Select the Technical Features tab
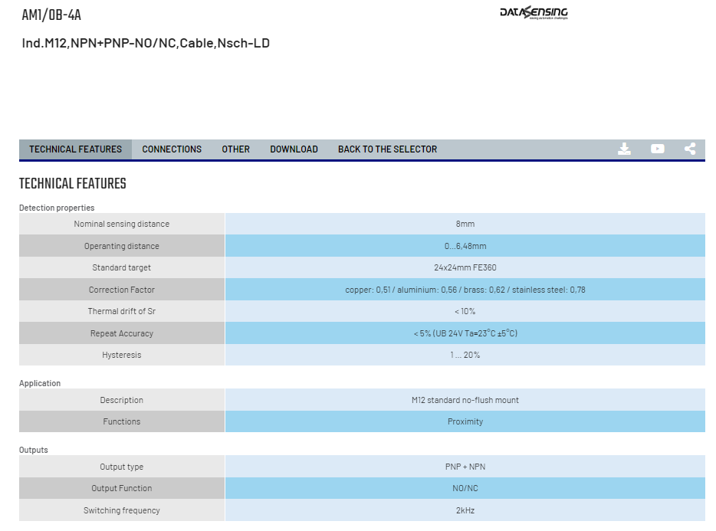Viewport: 716px width, 531px height. tap(75, 149)
